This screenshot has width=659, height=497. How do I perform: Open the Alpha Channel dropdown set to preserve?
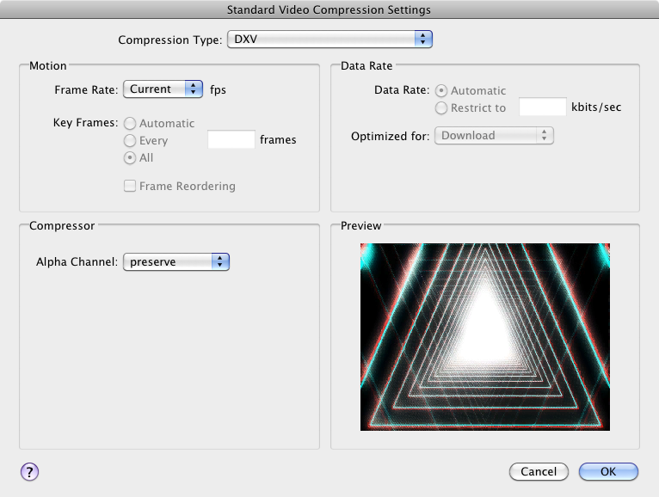(176, 261)
